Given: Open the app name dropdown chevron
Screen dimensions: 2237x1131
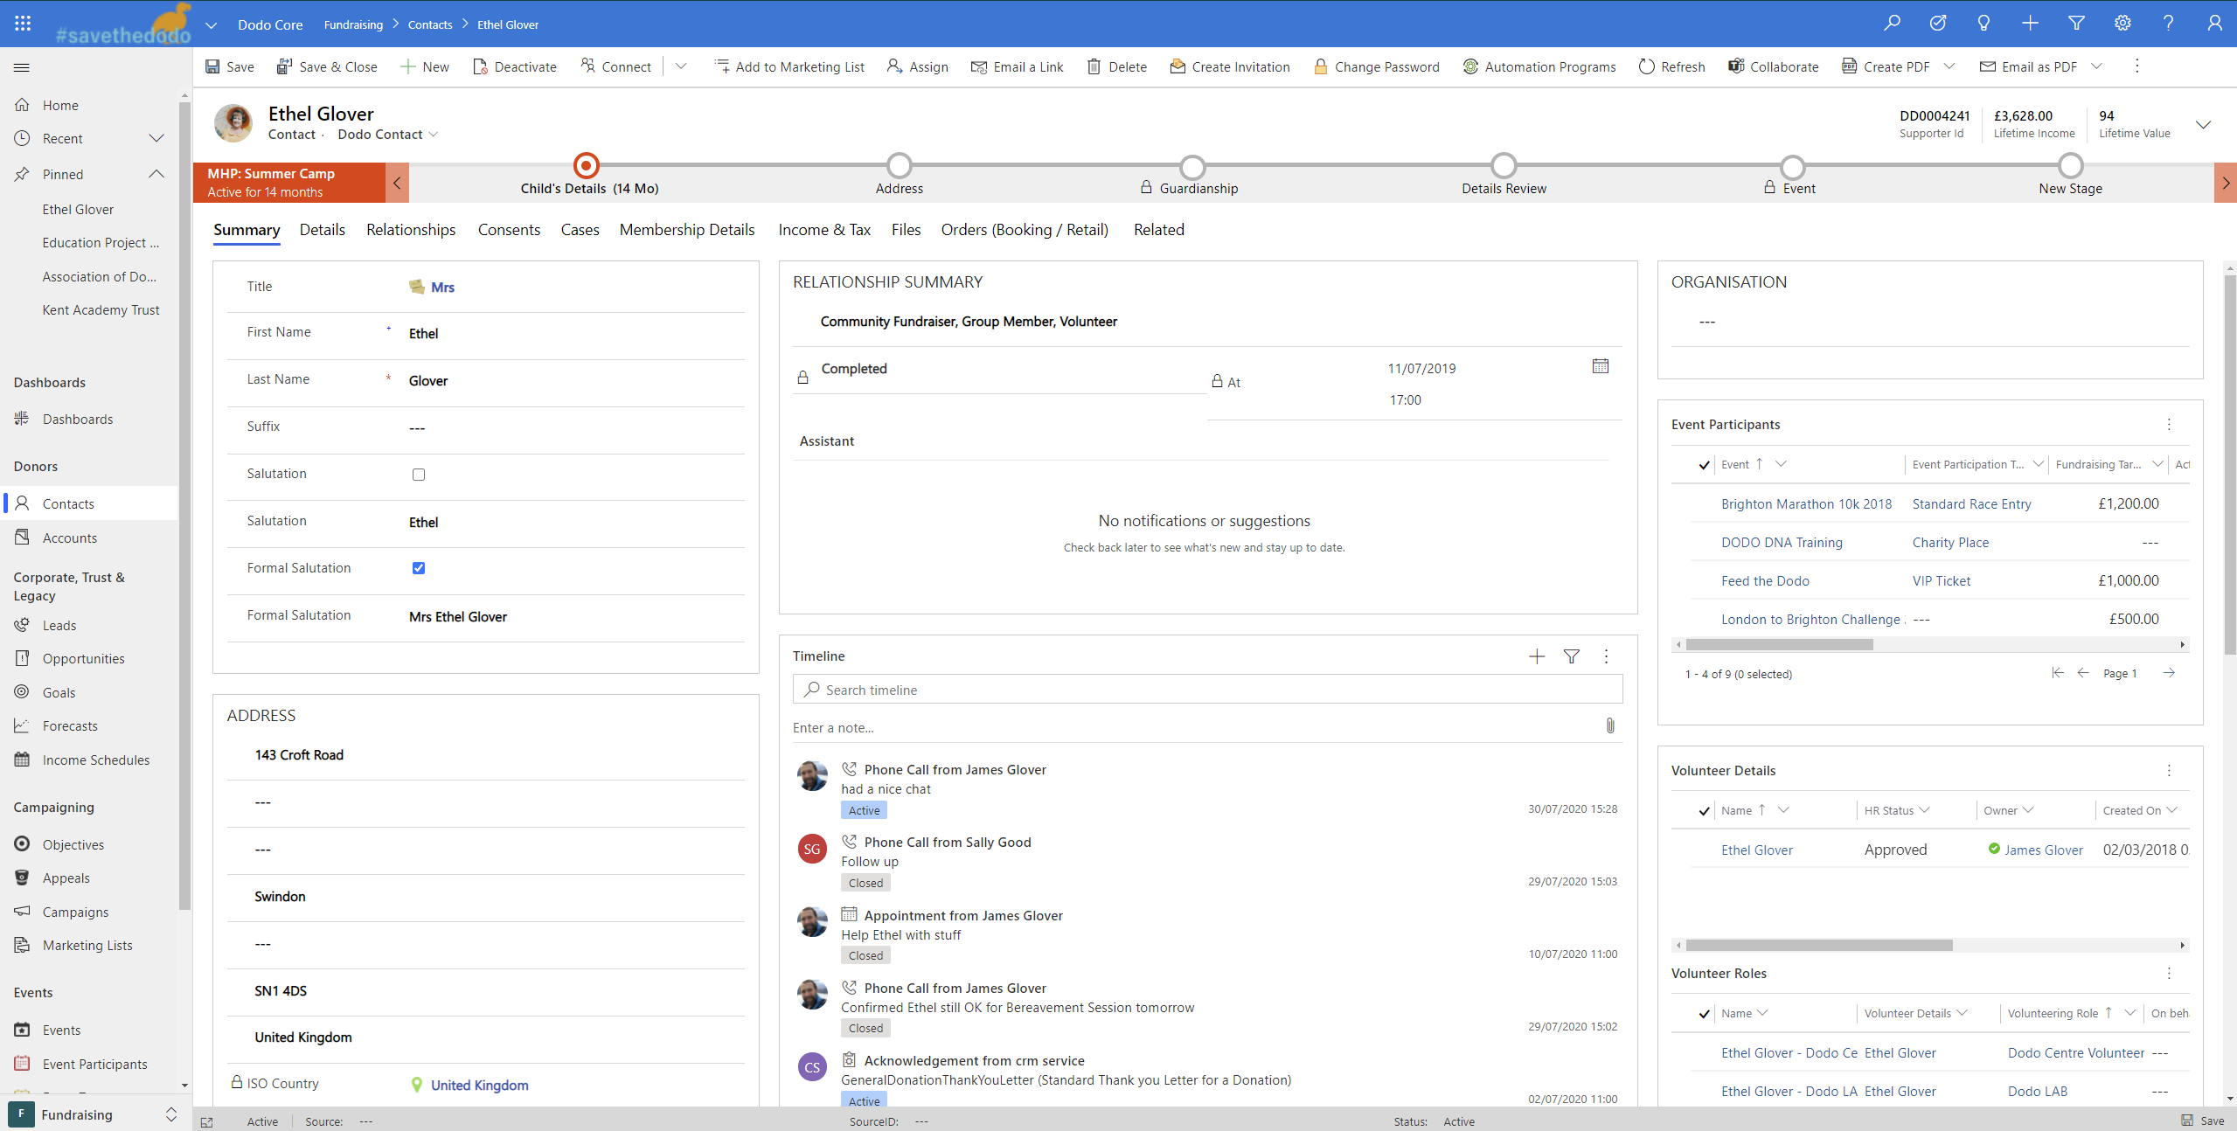Looking at the screenshot, I should click(x=211, y=25).
